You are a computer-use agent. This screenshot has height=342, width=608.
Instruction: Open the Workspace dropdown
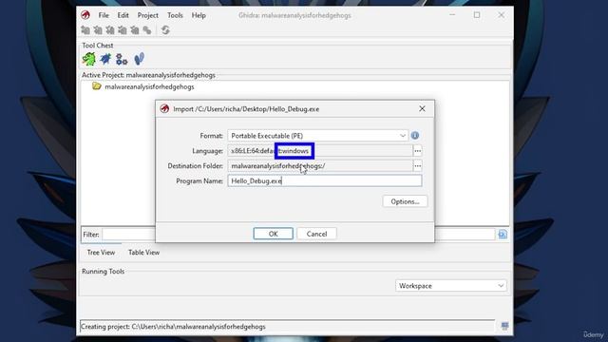(451, 286)
